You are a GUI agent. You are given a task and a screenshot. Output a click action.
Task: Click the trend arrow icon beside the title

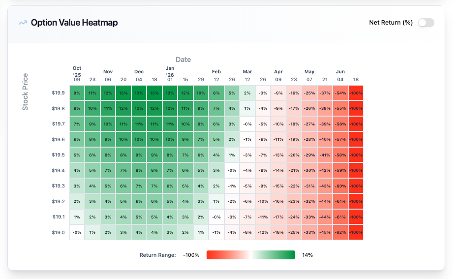click(23, 23)
